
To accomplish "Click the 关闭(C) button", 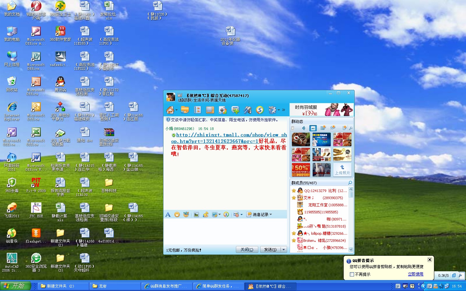I will 247,250.
